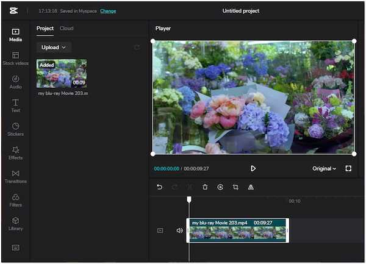Open the Filters panel
Image resolution: width=366 pixels, height=264 pixels.
[16, 201]
